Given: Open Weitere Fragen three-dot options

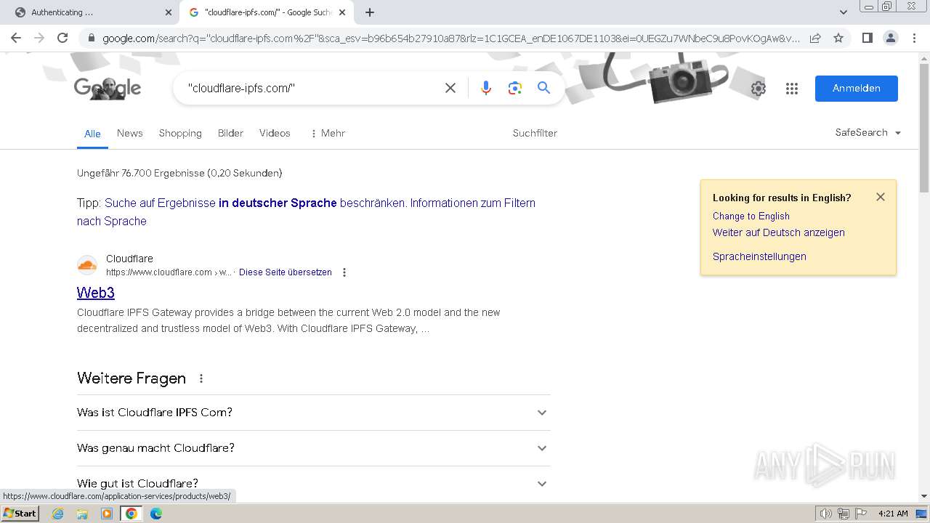Looking at the screenshot, I should (201, 378).
